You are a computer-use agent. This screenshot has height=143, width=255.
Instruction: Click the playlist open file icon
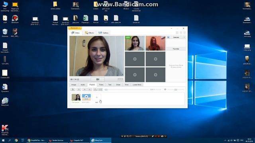pos(73,89)
